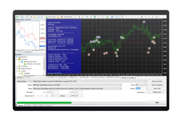Click the Expert properties button

click(x=157, y=81)
